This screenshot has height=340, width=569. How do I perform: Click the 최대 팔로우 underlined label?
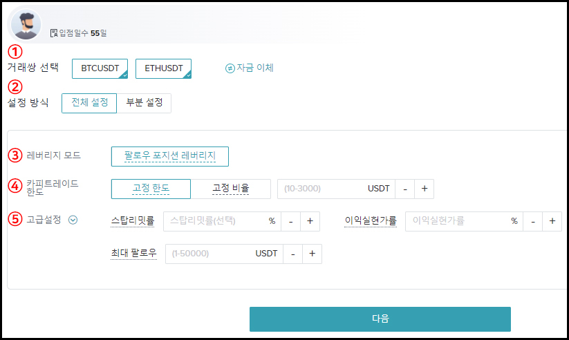(x=134, y=253)
